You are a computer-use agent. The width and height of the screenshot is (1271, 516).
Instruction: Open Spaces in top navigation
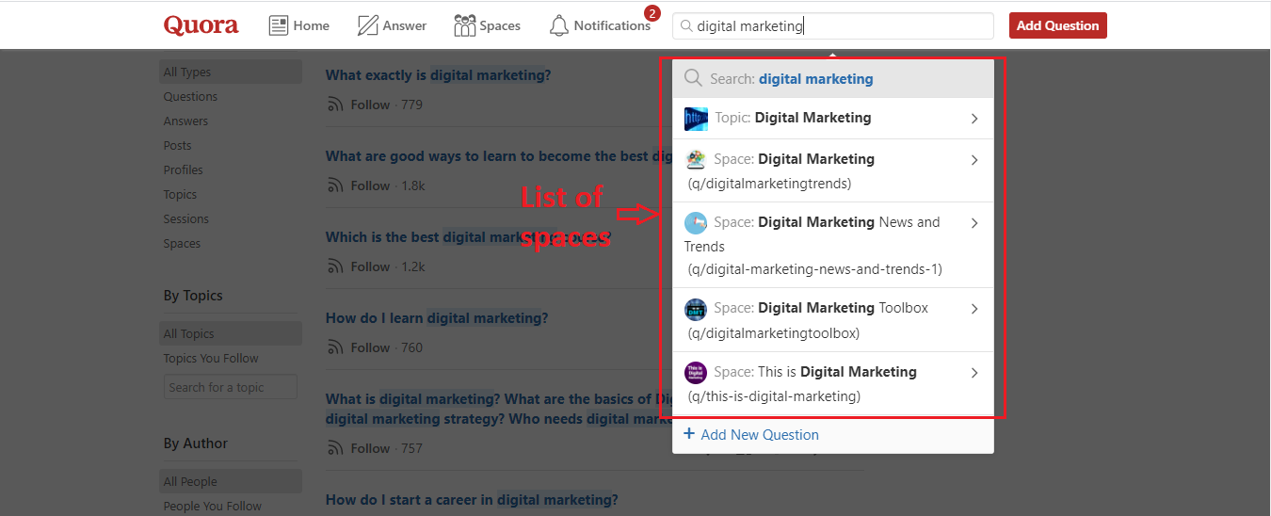[x=487, y=25]
